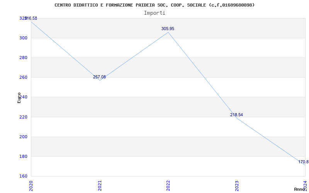Click the Anno x-axis title
The width and height of the screenshot is (309, 193).
pyautogui.click(x=299, y=189)
